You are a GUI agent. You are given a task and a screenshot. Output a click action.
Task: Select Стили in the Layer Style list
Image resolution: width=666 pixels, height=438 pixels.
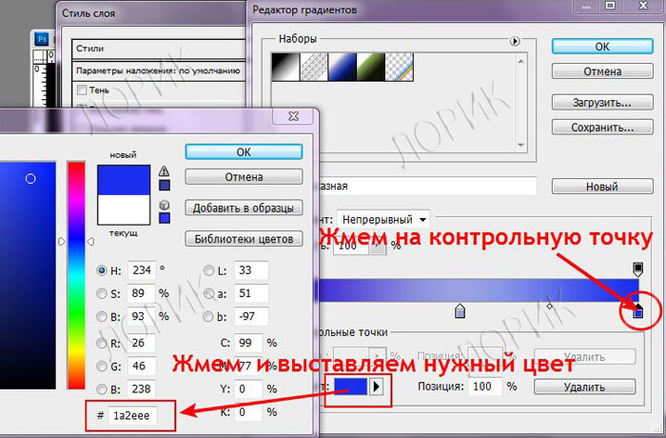[158, 49]
